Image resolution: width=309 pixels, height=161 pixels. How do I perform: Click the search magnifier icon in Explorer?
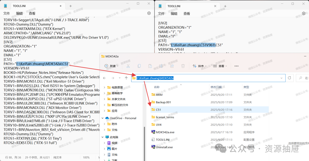pyautogui.click(x=300, y=78)
